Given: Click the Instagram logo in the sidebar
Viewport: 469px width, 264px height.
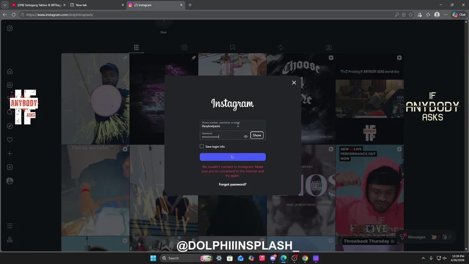Looking at the screenshot, I should 10,28.
